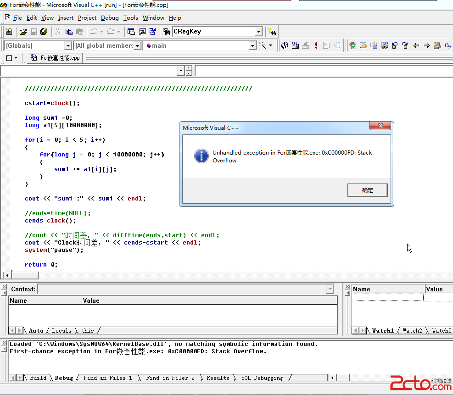Viewport: 453px width, 395px height.
Task: Click the Stop Build icon
Action: tap(306, 45)
